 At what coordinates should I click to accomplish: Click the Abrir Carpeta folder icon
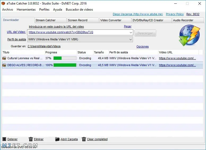click(57, 139)
